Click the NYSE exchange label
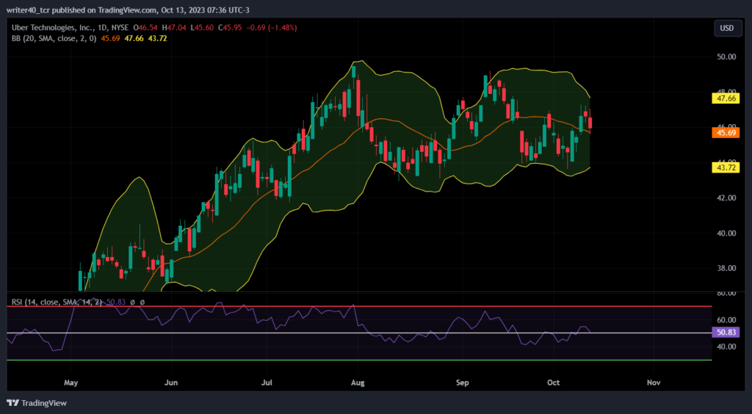Image resolution: width=752 pixels, height=414 pixels. tap(120, 29)
